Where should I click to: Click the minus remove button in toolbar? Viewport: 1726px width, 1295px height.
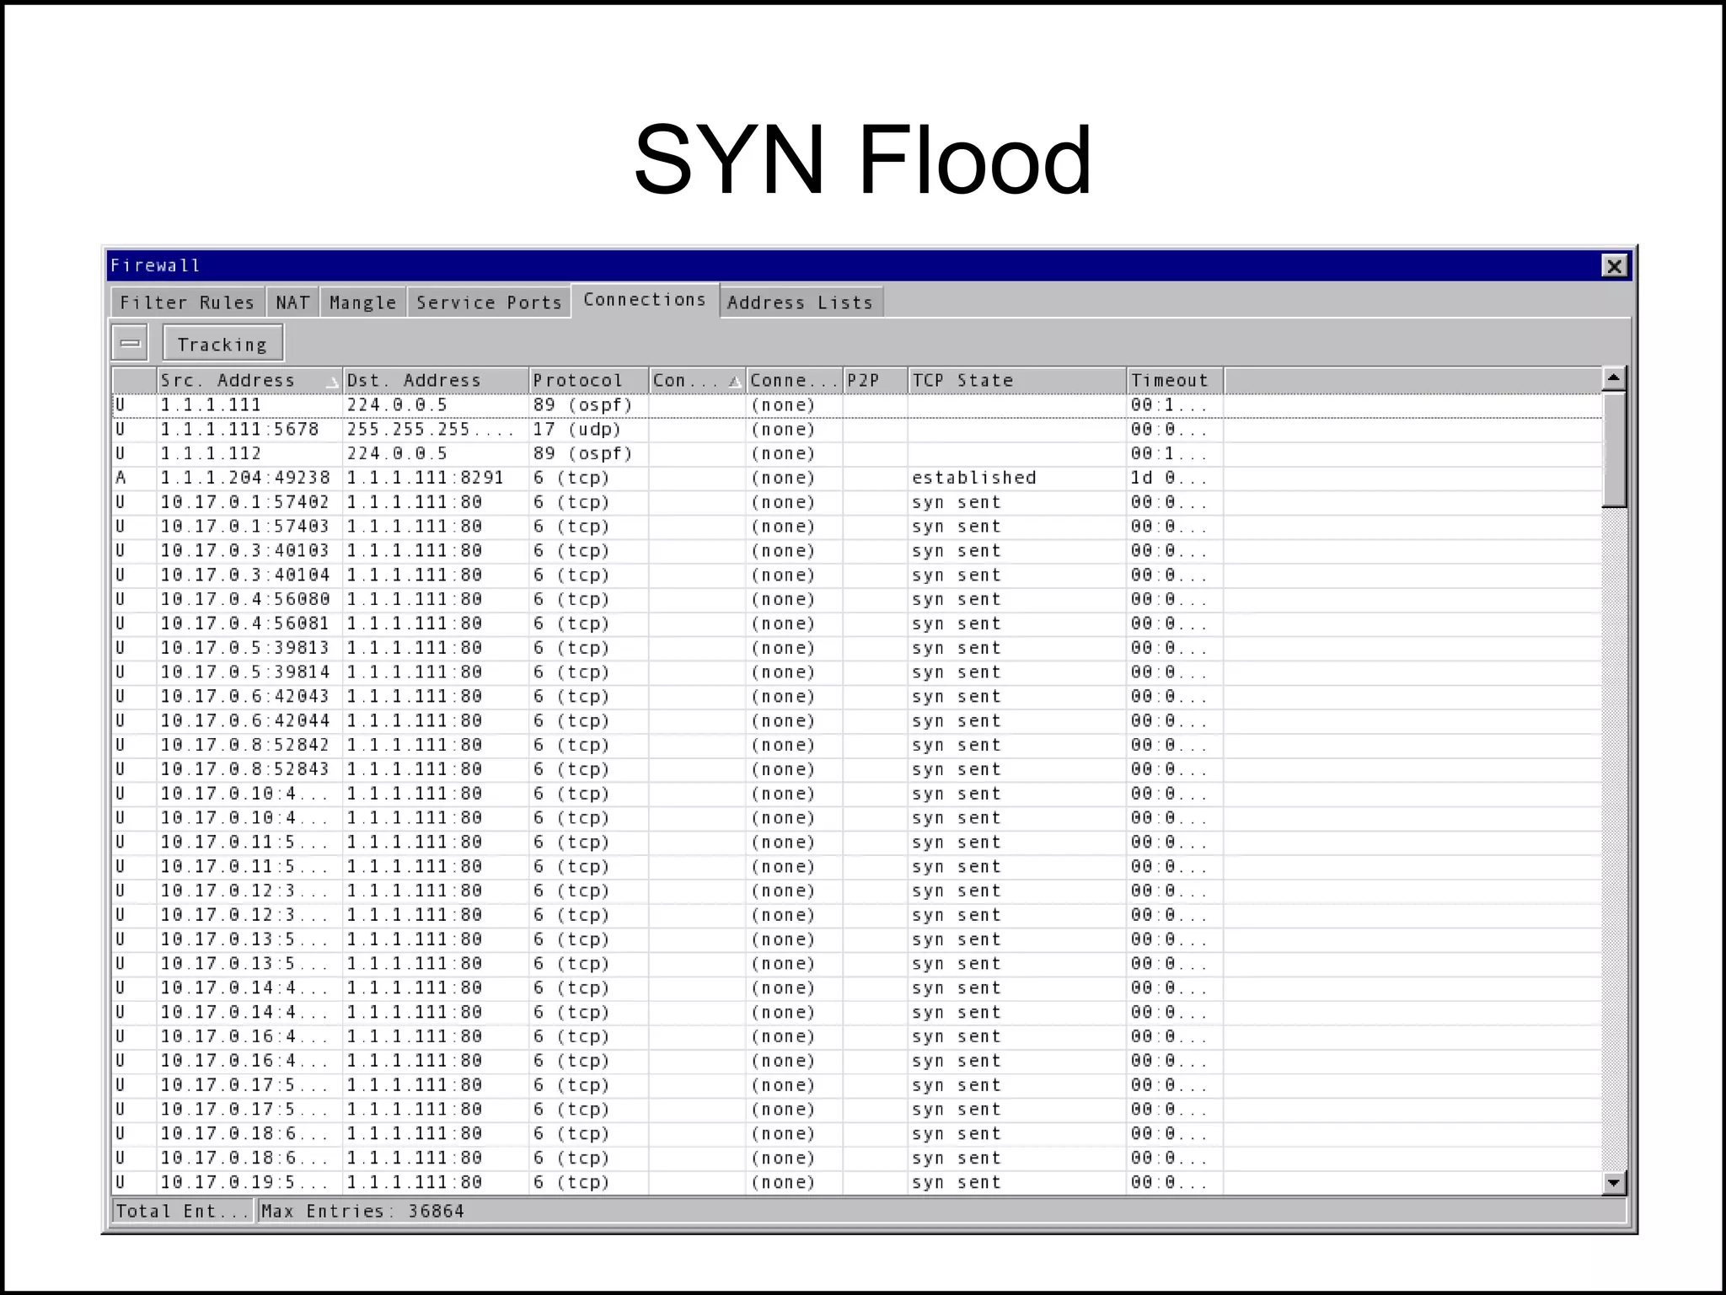(130, 343)
